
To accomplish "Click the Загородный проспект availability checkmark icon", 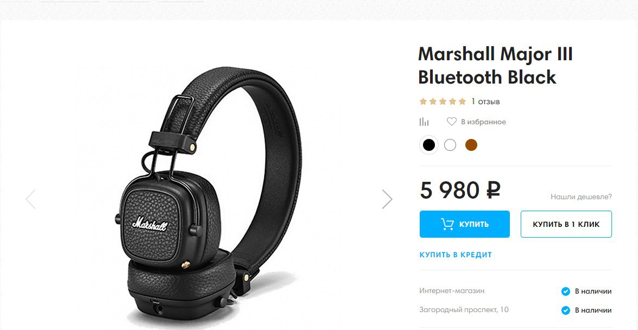I will coord(566,310).
